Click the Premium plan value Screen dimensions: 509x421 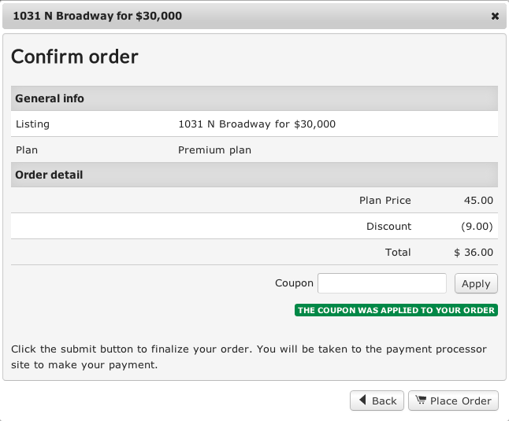coord(215,150)
